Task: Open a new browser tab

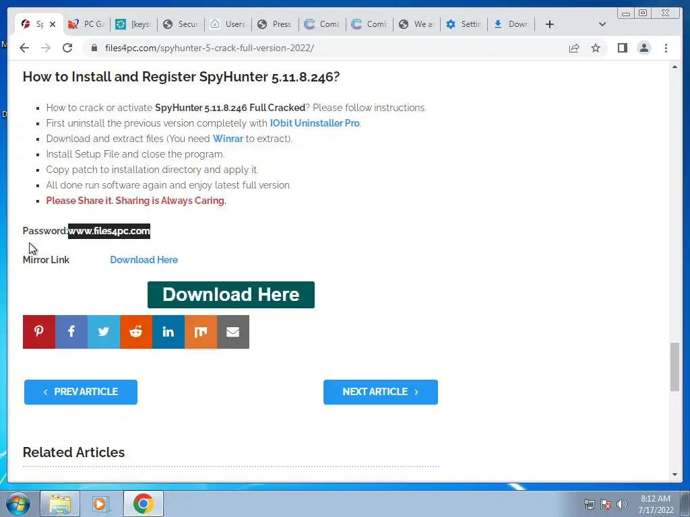Action: pos(549,24)
